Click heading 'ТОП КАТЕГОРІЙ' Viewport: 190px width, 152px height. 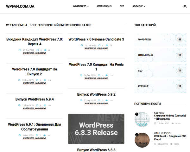(145, 25)
